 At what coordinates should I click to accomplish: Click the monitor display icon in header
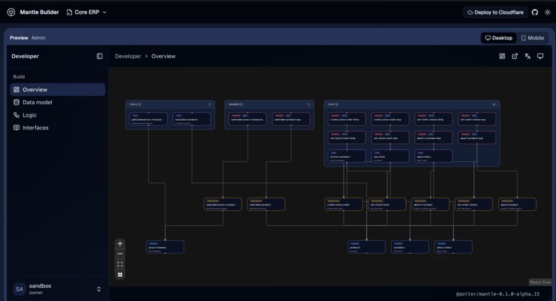(x=540, y=56)
